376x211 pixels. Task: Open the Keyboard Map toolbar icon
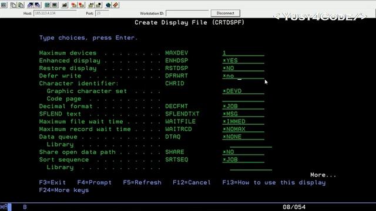point(65,5)
